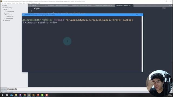This screenshot has height=97, width=173.
Task: Click the terminal command line after --dev
Action: [57, 23]
